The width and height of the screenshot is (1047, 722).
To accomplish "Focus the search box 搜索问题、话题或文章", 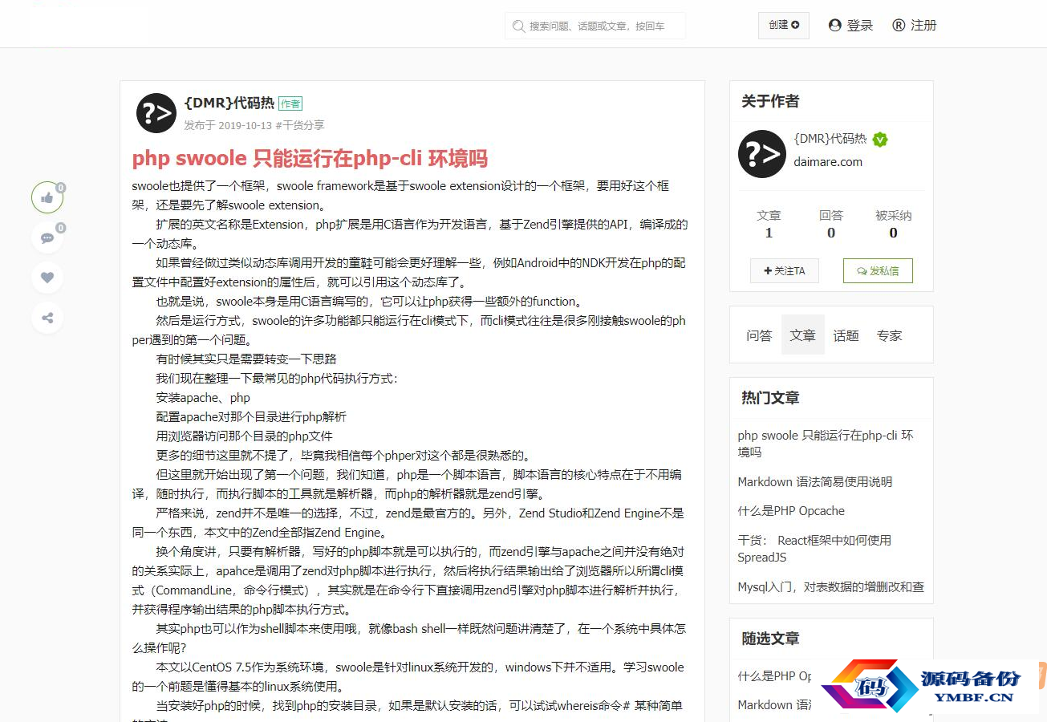I will tap(595, 26).
